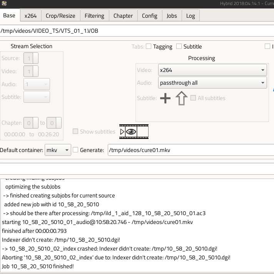Click the Base tab
Screen dimensions: 274x274
[10, 16]
